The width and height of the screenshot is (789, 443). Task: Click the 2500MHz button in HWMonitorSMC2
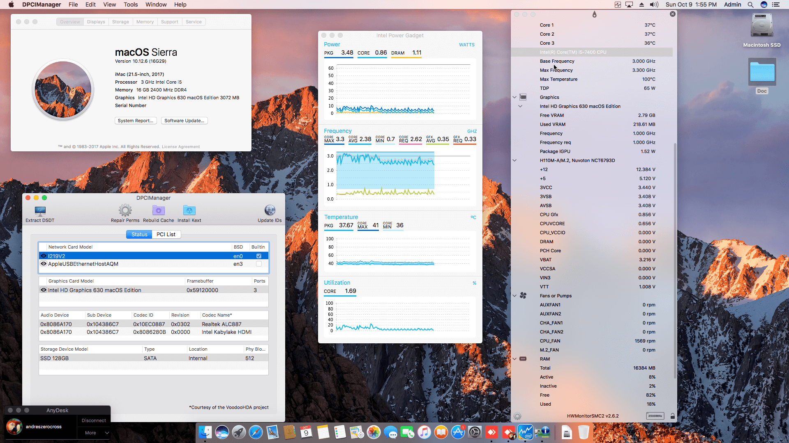(655, 416)
